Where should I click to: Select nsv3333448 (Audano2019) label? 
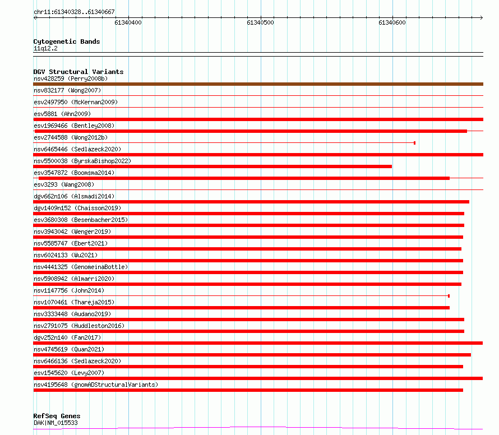tap(72, 314)
